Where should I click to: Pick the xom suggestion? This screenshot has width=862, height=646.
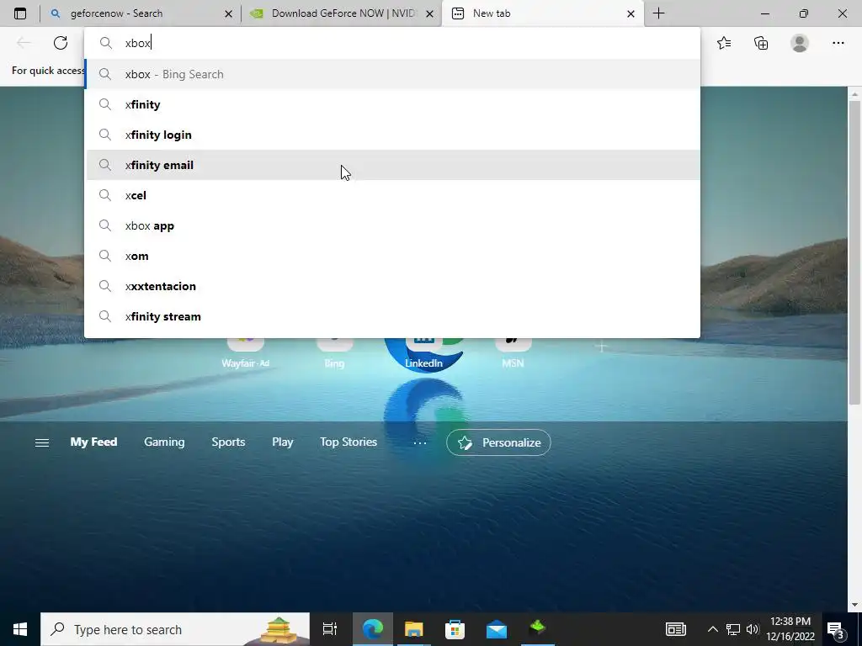click(x=393, y=256)
